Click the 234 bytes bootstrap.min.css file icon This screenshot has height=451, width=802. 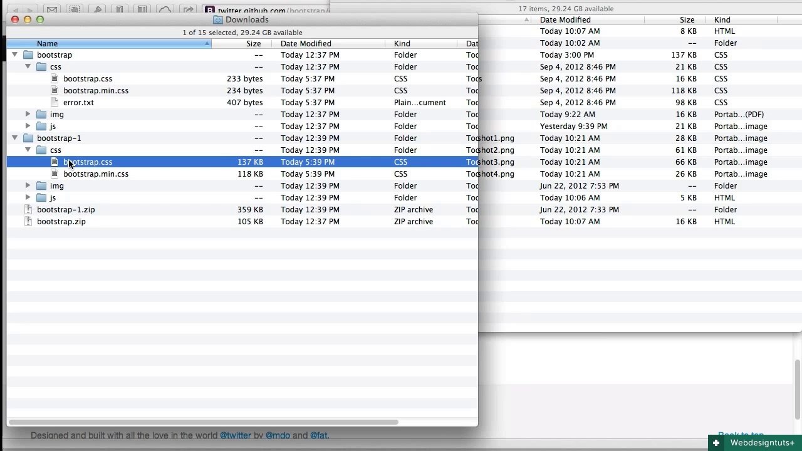pos(55,90)
